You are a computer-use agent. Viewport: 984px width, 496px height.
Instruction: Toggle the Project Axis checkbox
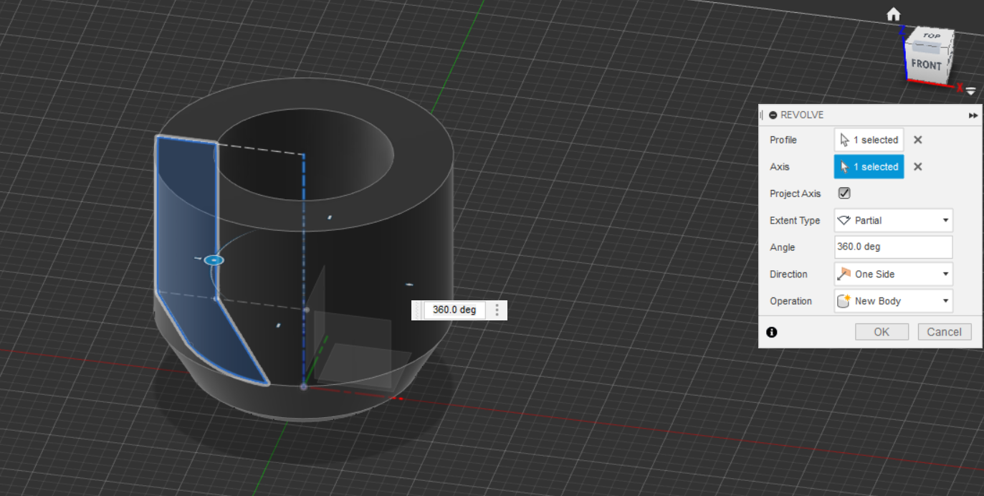(844, 193)
